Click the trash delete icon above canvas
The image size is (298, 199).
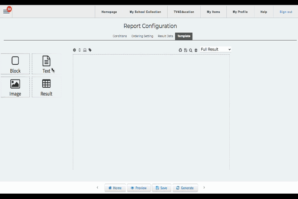click(x=196, y=50)
